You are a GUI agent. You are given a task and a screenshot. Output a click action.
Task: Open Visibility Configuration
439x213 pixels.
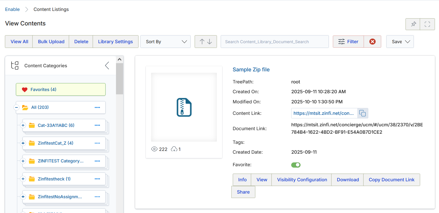point(302,180)
